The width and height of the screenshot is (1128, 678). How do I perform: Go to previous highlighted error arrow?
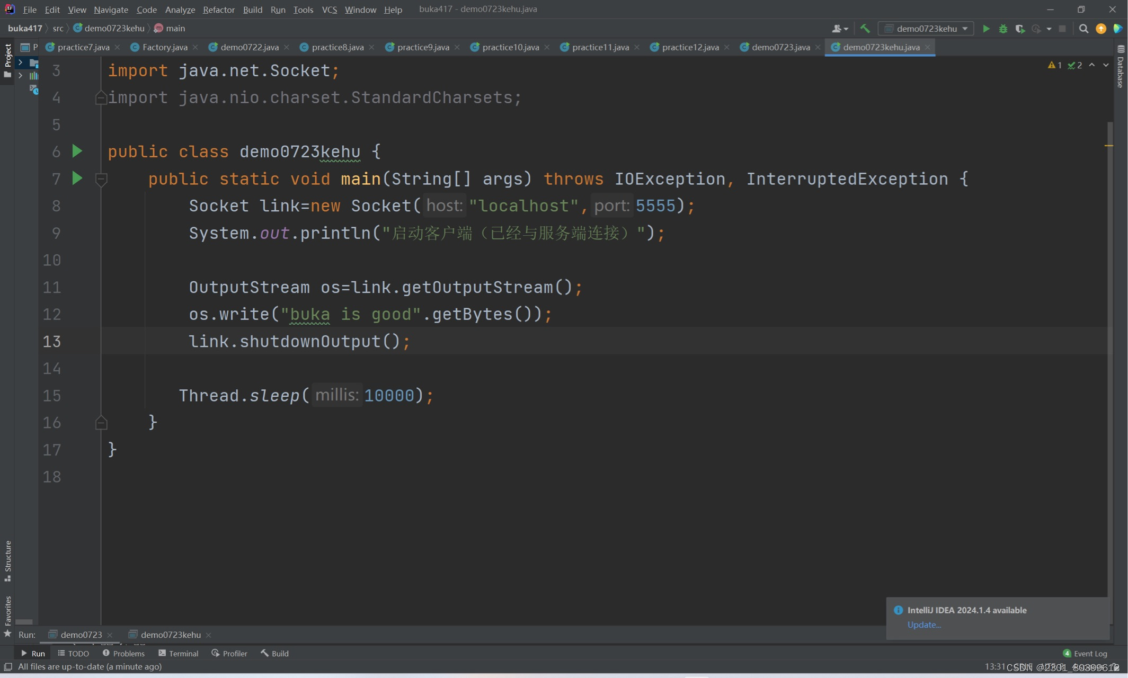(1092, 65)
